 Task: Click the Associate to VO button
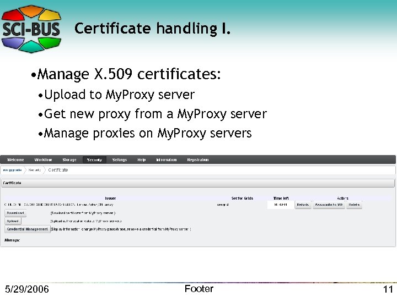(x=329, y=205)
